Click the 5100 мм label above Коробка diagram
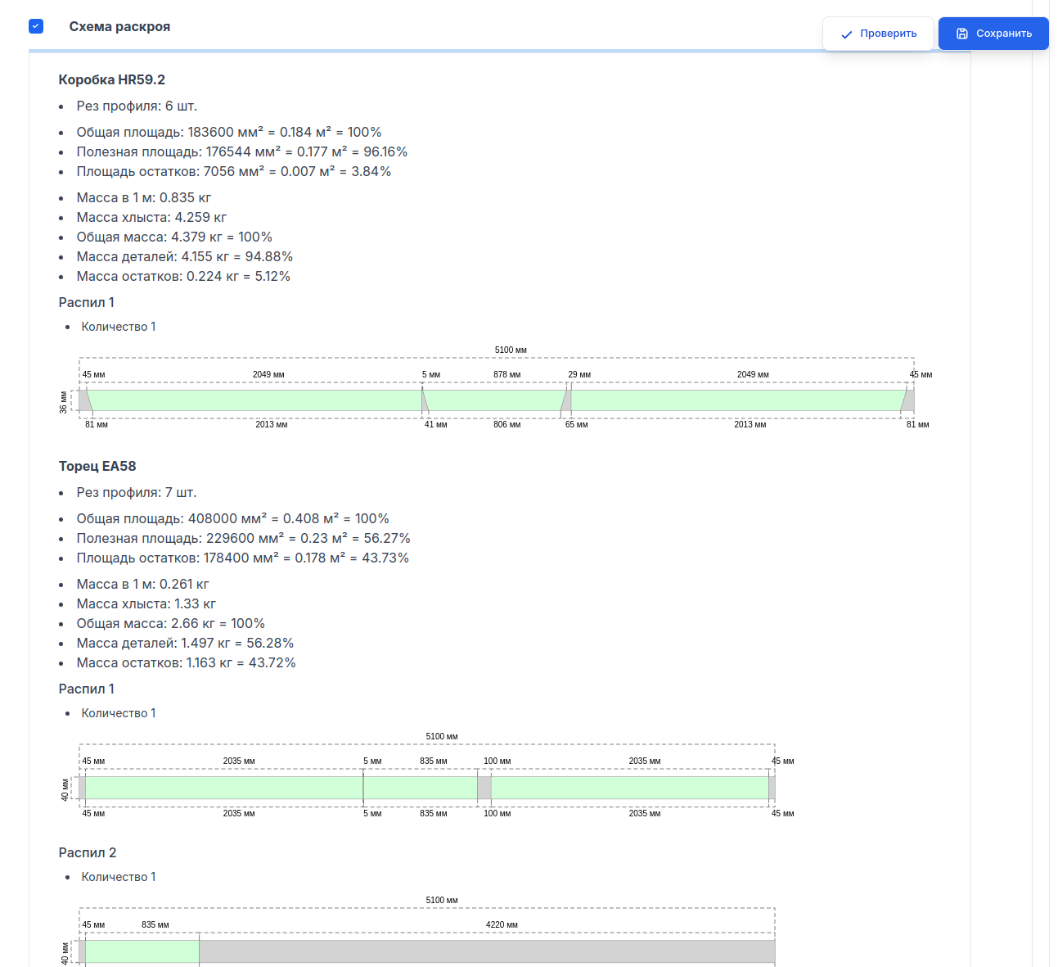 [x=511, y=350]
